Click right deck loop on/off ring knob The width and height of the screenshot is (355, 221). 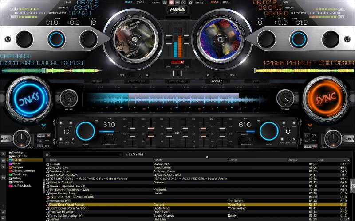click(x=269, y=131)
